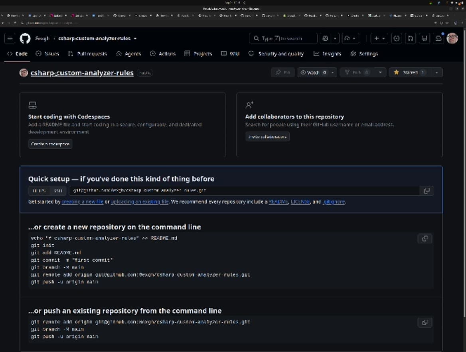The image size is (466, 352).
Task: Follow the 'creating a new file' link
Action: click(x=83, y=202)
